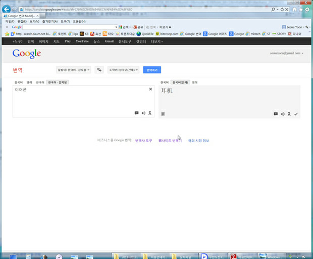Open the search.daum.net bookmark

click(x=30, y=34)
